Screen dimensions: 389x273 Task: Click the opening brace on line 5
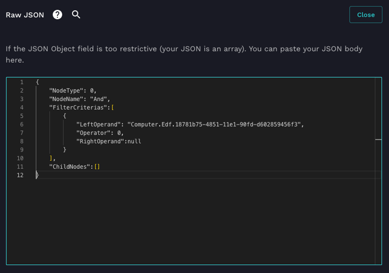(x=64, y=116)
